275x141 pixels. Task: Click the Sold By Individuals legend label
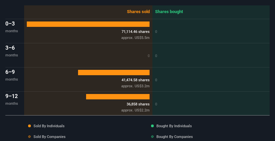pos(49,126)
